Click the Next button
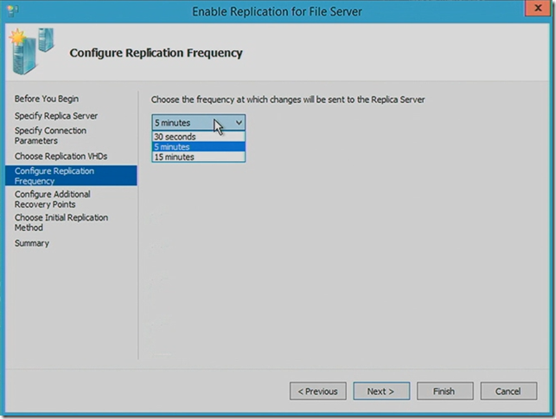 click(381, 391)
